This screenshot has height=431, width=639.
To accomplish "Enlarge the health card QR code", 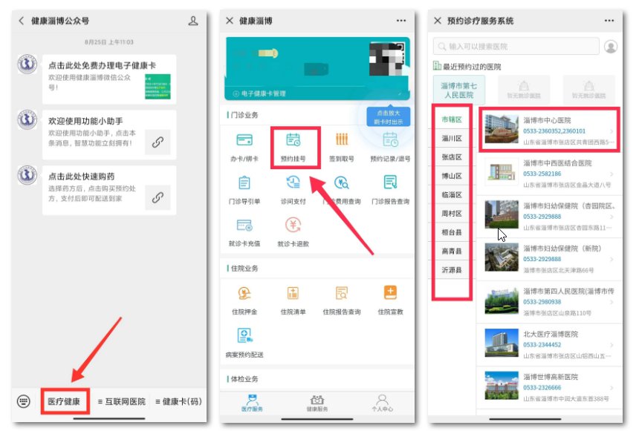I will [x=387, y=59].
